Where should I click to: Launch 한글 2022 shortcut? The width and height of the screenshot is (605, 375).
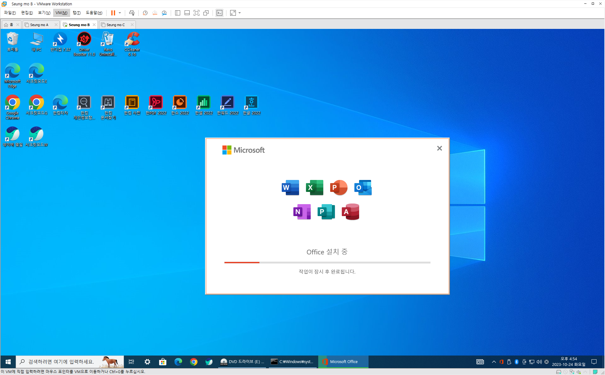252,105
